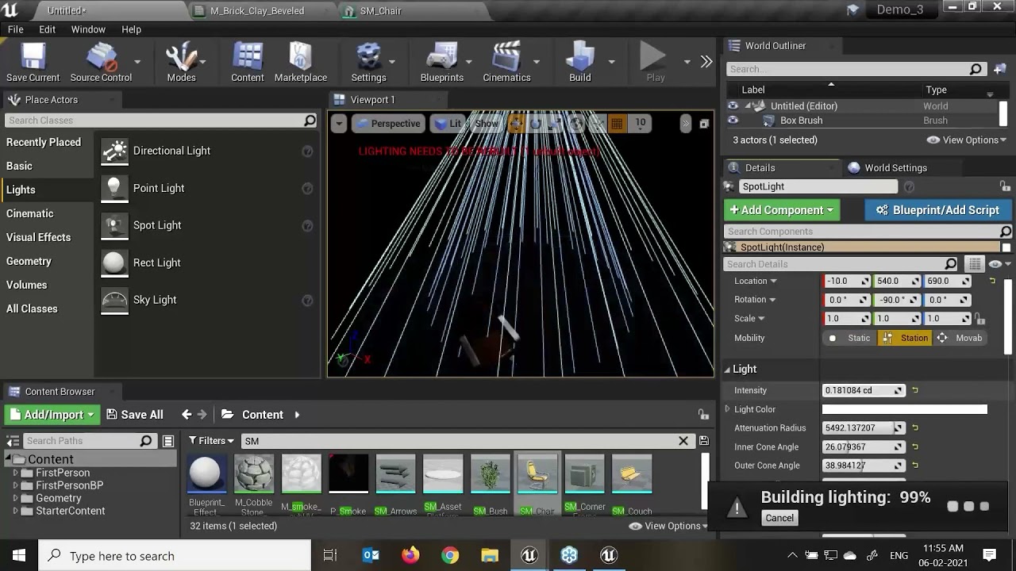
Task: Expand the toolbar overflow chevrons
Action: pos(706,61)
